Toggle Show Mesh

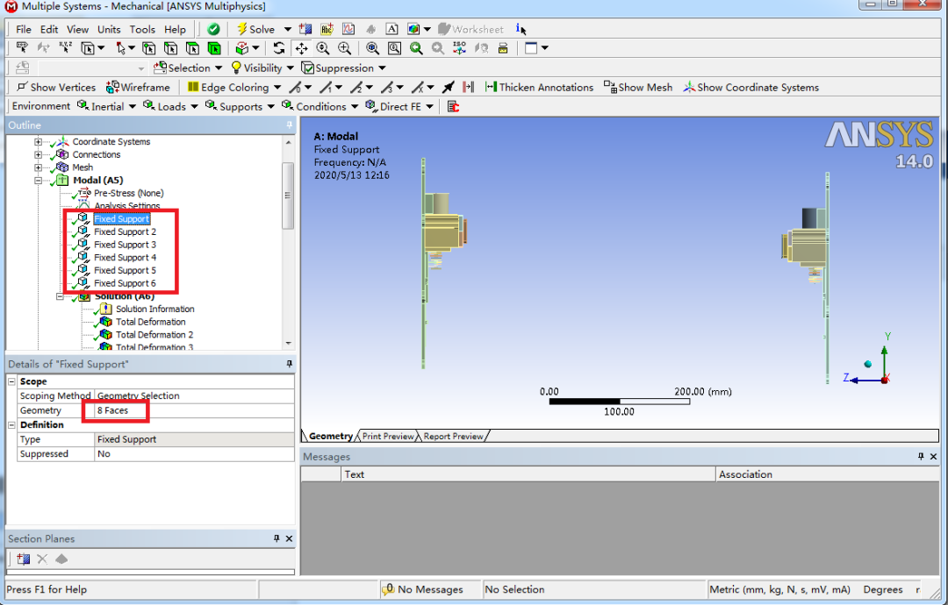(638, 88)
